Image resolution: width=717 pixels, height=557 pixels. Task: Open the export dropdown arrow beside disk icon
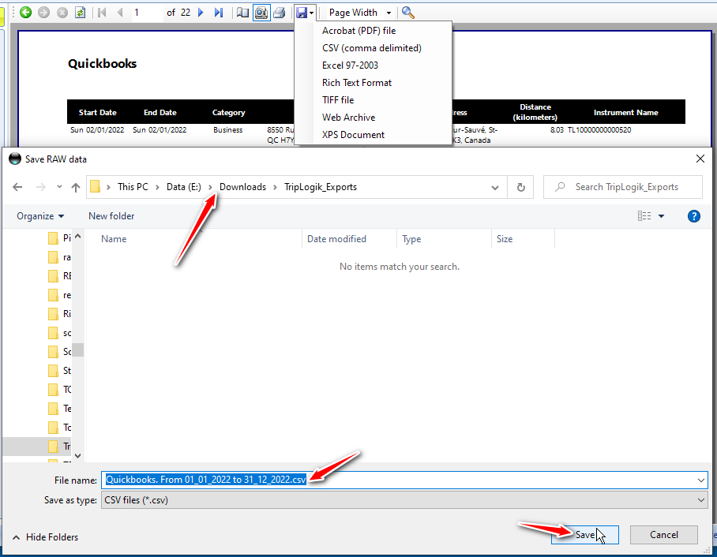pos(311,13)
